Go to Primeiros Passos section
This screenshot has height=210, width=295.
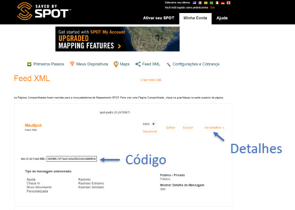tap(49, 64)
